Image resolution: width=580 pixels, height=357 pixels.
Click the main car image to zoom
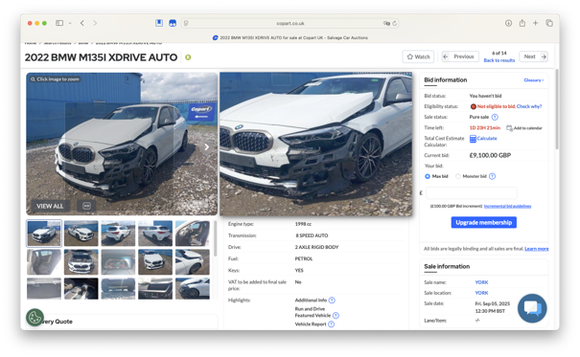tap(122, 144)
